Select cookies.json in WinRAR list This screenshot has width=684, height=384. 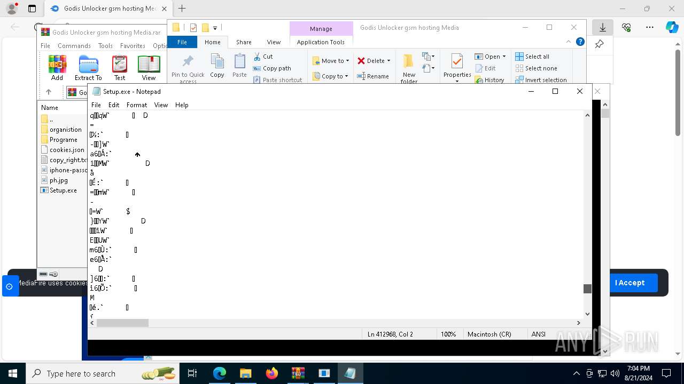(x=63, y=150)
